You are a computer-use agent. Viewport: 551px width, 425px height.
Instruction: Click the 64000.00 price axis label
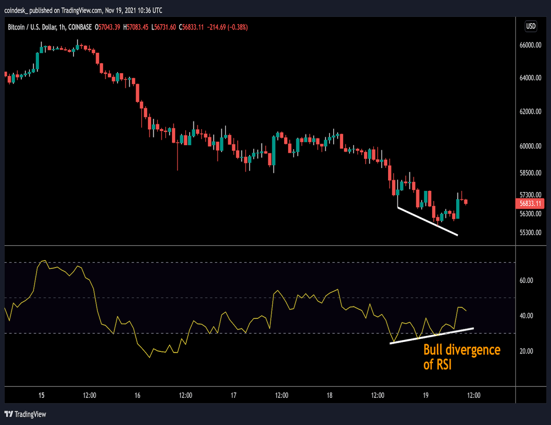coord(530,78)
